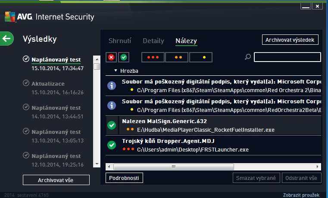Click info icon of first corrupted signature finding
This screenshot has width=328, height=198.
112,85
